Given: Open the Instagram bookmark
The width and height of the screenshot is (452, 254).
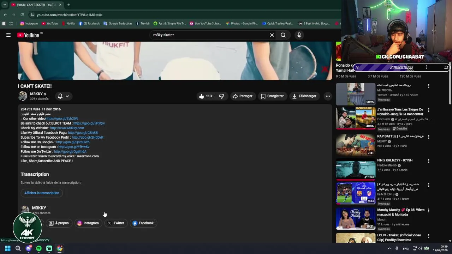Looking at the screenshot, I should (29, 24).
